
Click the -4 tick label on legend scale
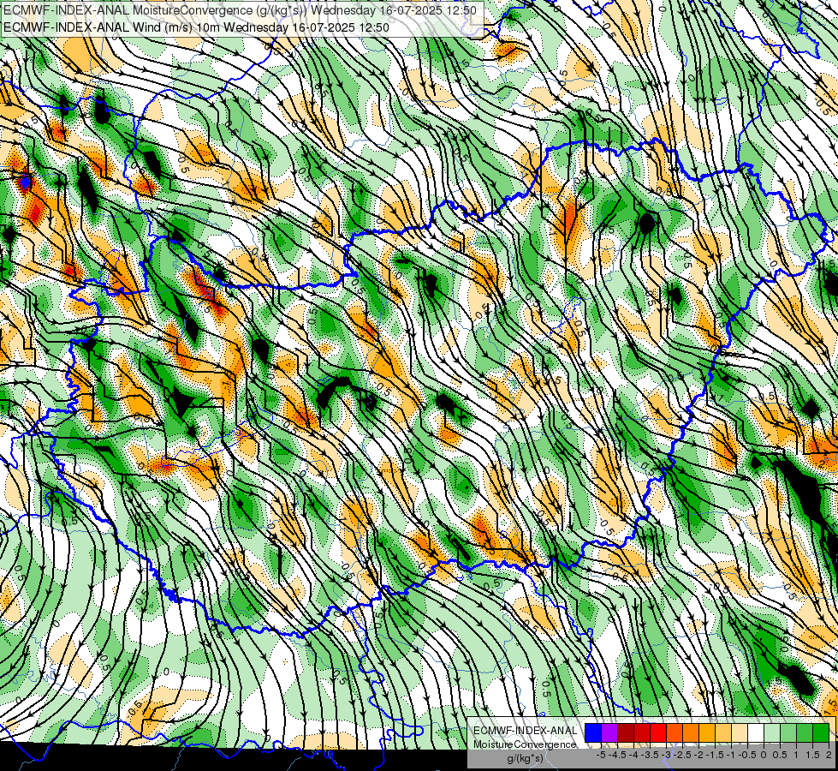633,755
